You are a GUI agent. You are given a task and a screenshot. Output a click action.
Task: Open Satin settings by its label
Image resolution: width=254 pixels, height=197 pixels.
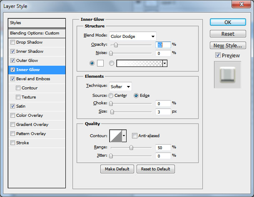21,106
